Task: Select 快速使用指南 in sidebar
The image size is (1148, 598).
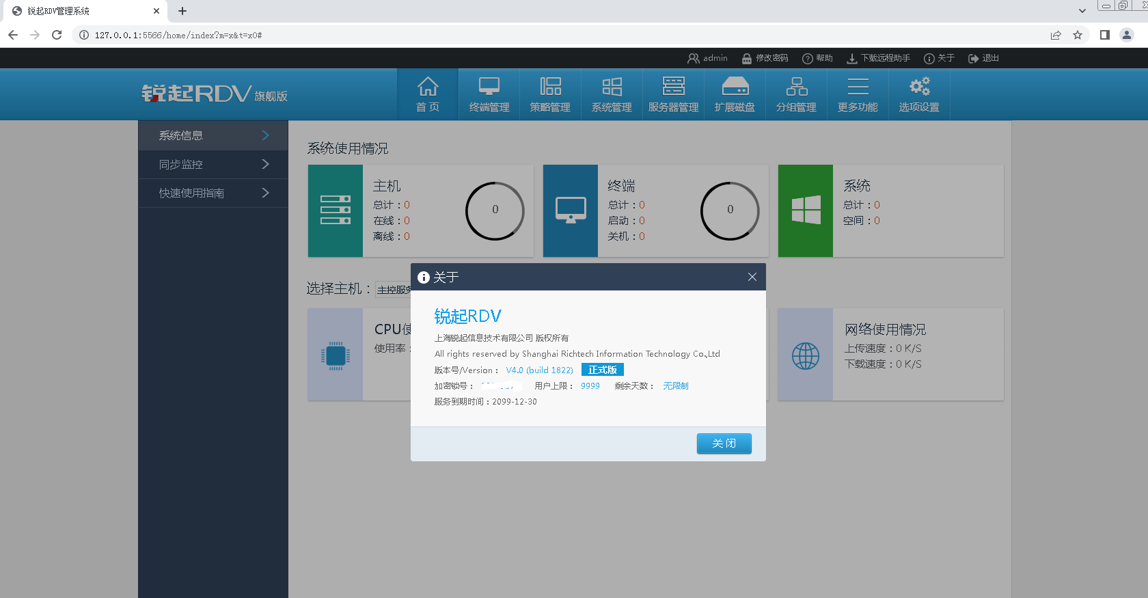Action: point(213,193)
